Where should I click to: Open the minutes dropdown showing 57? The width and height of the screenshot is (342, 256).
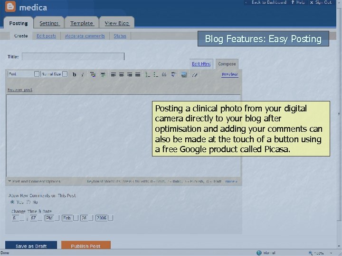pos(36,218)
